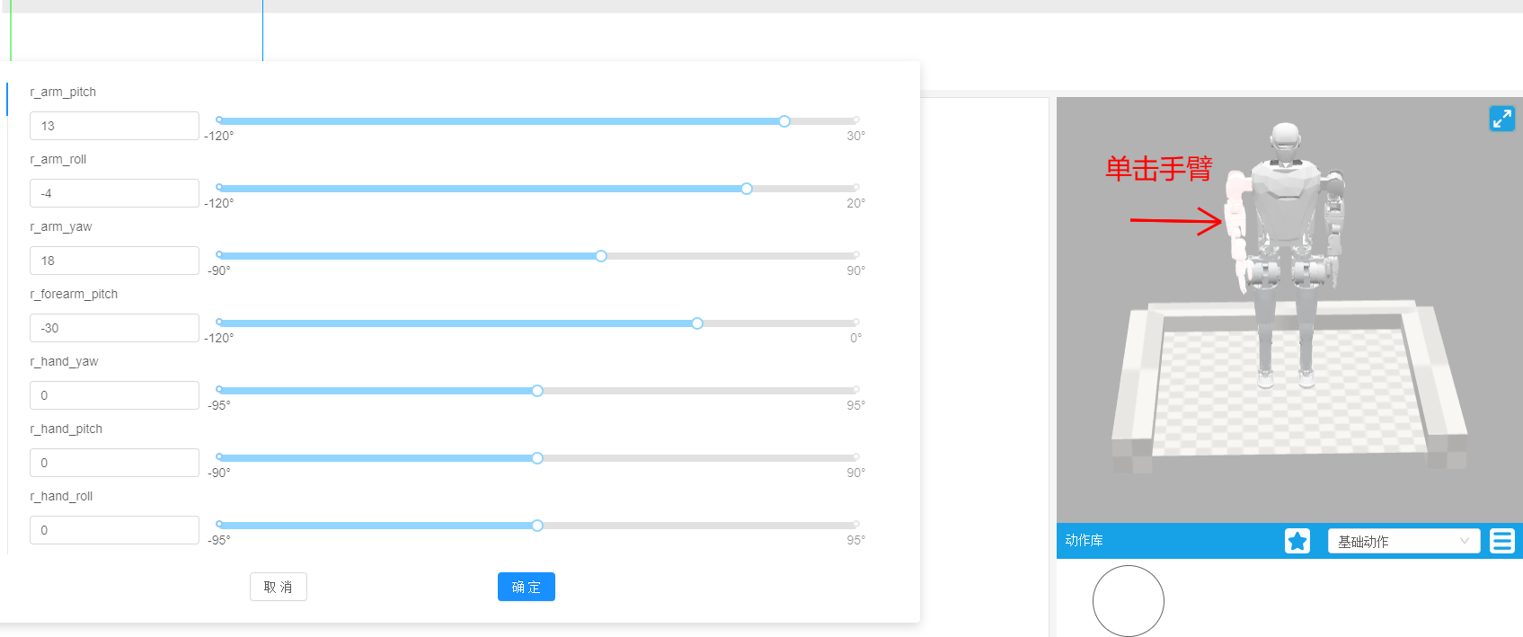
Task: Click the 确定 confirm button
Action: 526,587
